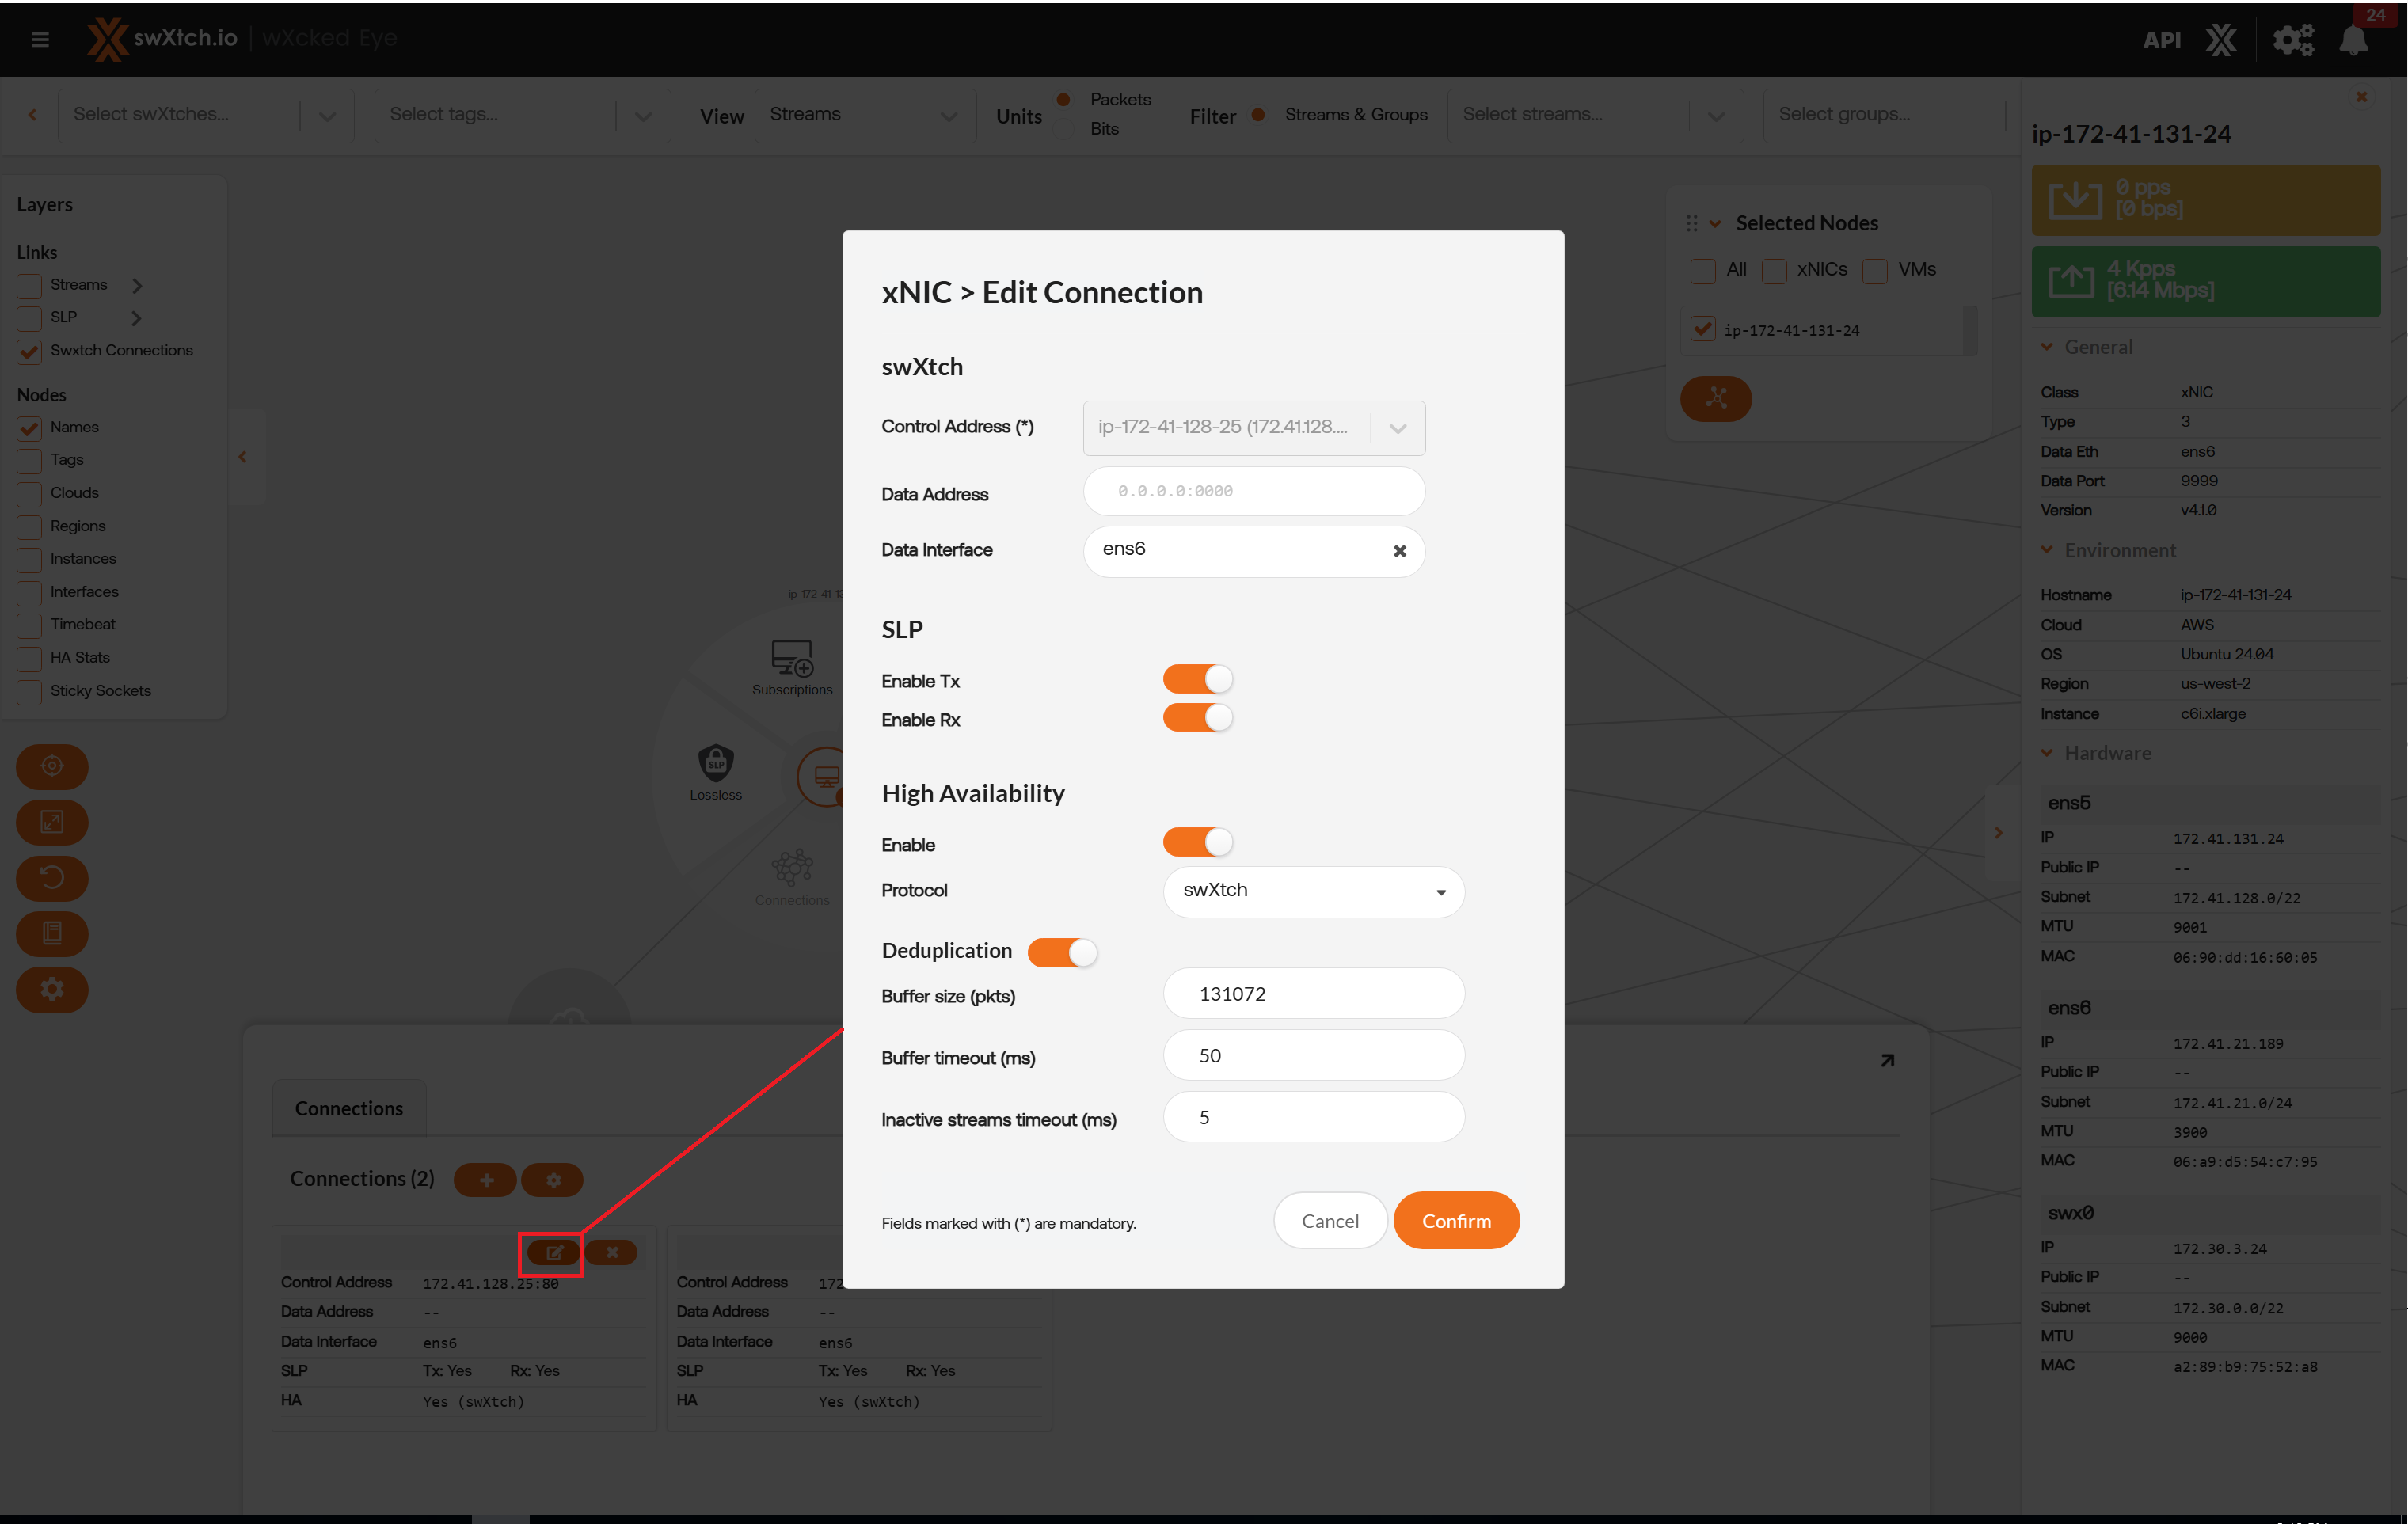
Task: Click the Buffer size (pkts) field
Action: click(1313, 994)
